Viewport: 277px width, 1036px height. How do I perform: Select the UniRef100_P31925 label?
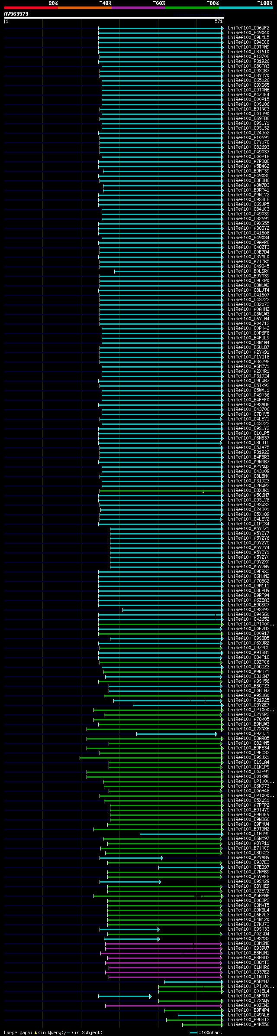[248, 700]
